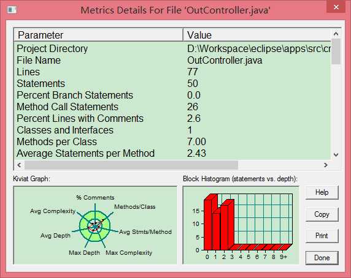Click the value 2.43 average statements

[196, 153]
